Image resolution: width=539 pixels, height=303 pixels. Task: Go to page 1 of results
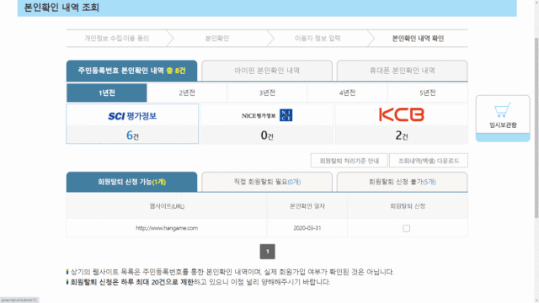coord(268,252)
